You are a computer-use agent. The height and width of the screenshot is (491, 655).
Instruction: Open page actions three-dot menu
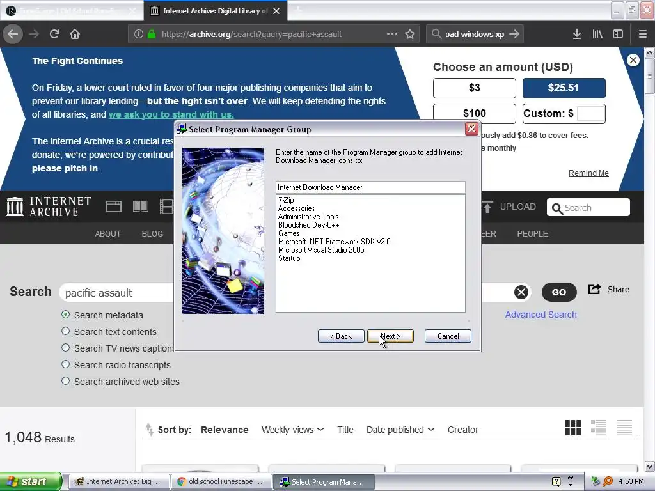(x=392, y=34)
